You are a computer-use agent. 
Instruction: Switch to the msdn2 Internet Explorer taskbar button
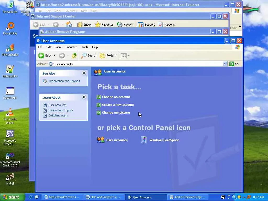[x=62, y=197]
